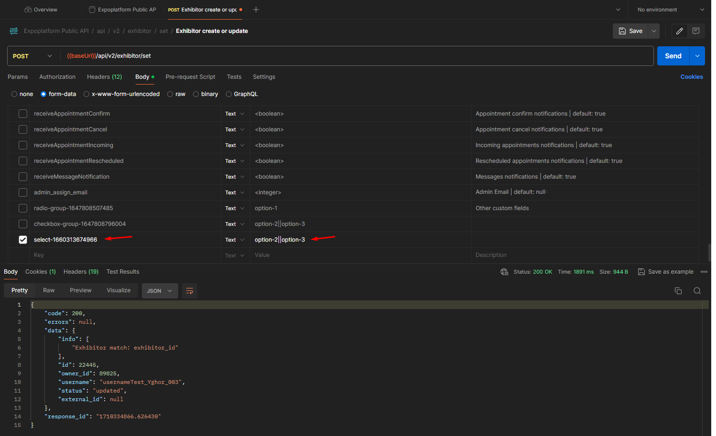Open the JSON response format dropdown
Image resolution: width=716 pixels, height=436 pixels.
160,290
